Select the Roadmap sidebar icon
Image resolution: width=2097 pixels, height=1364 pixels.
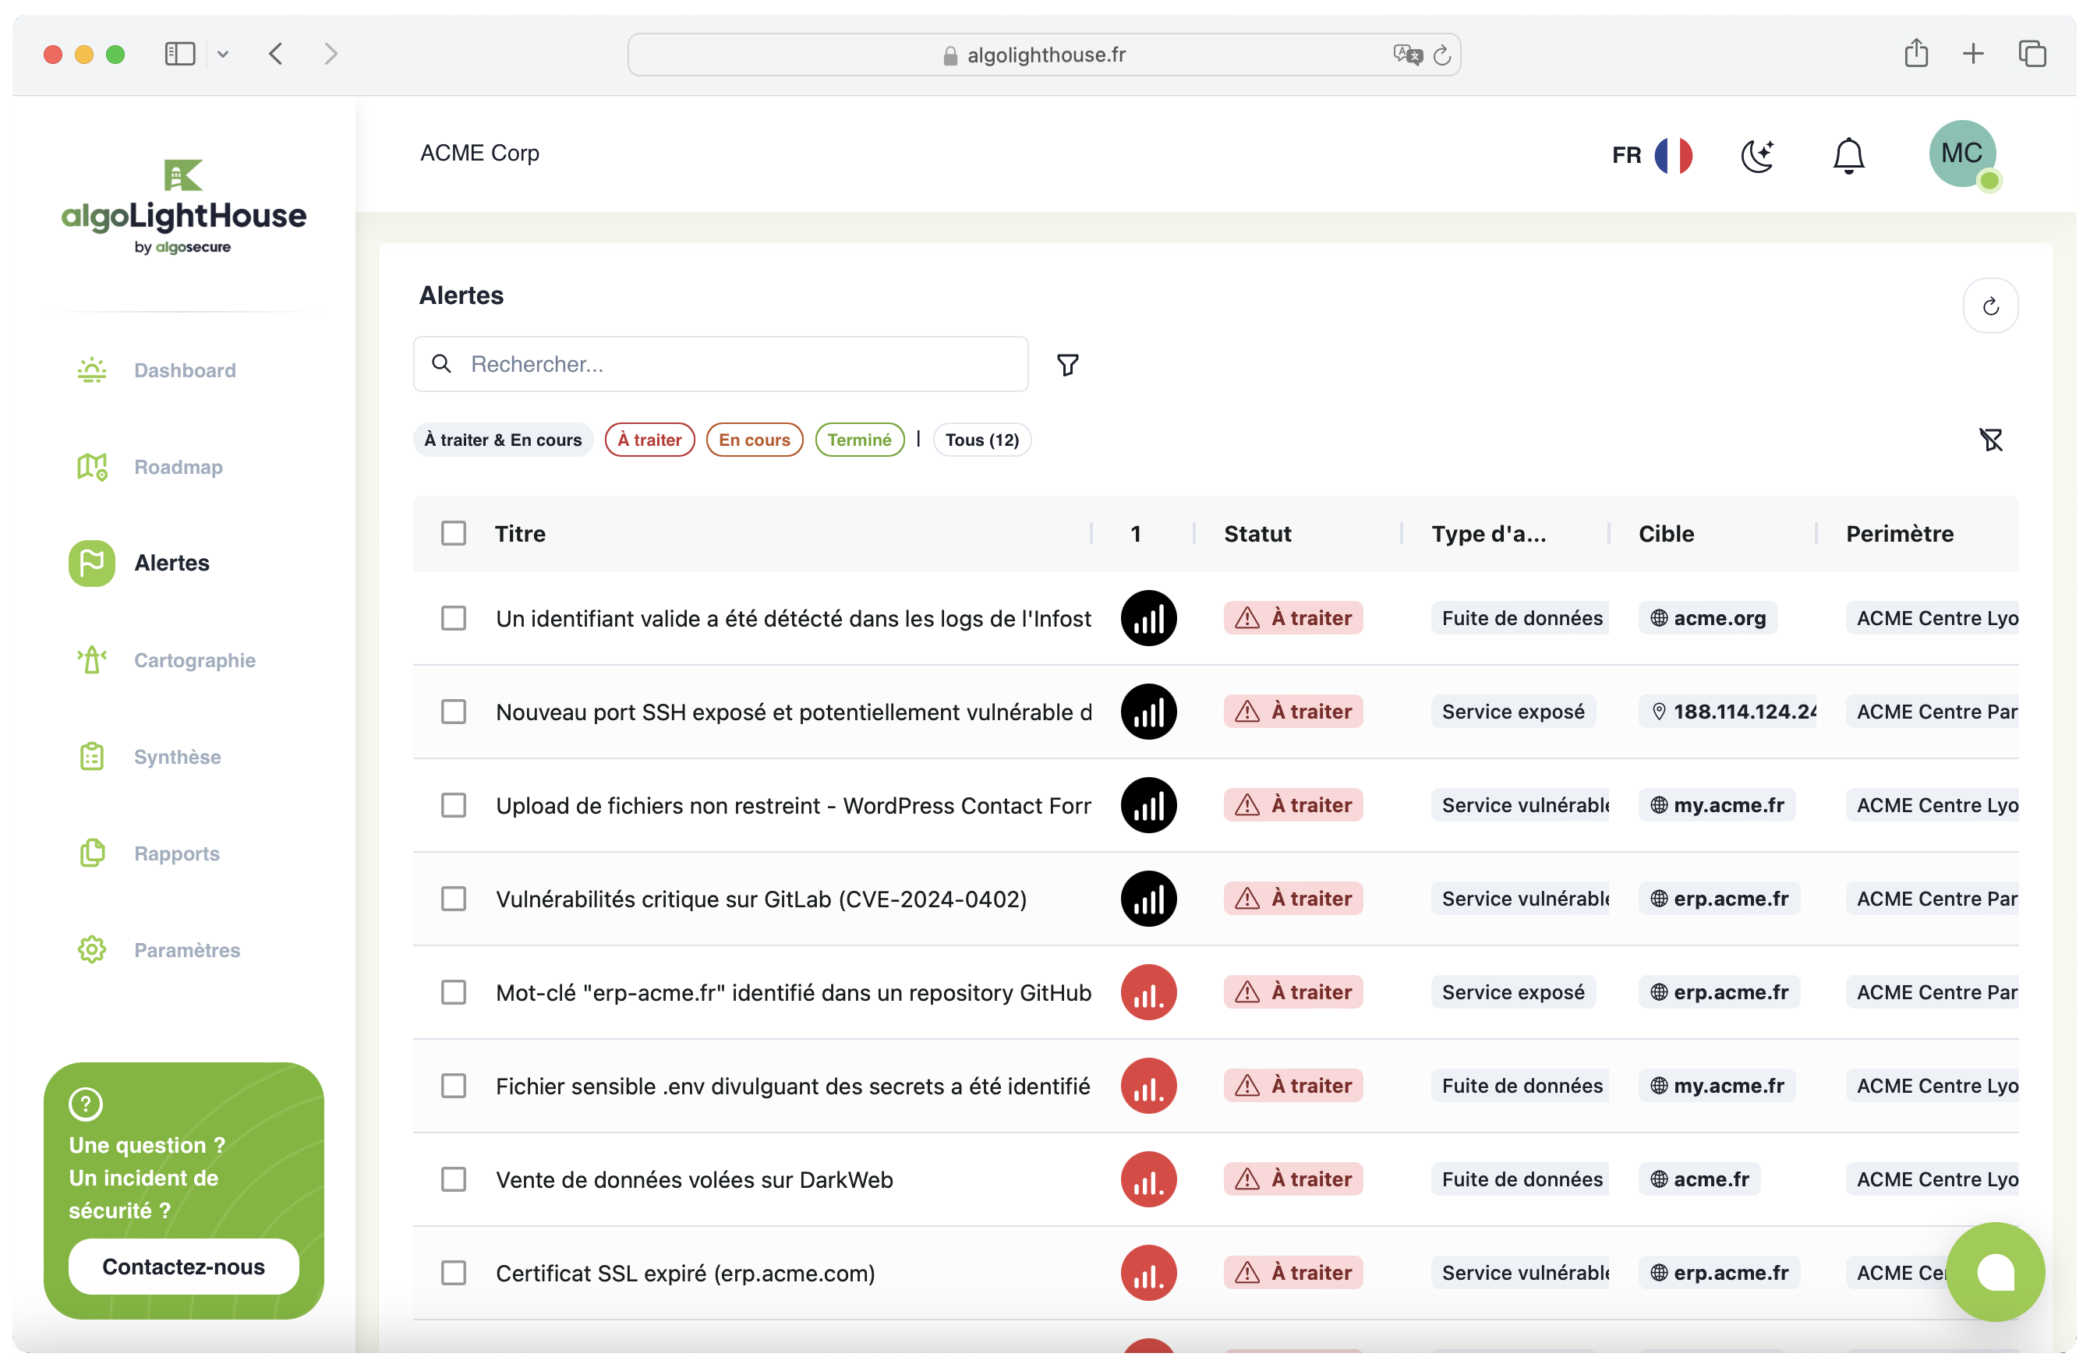click(92, 467)
